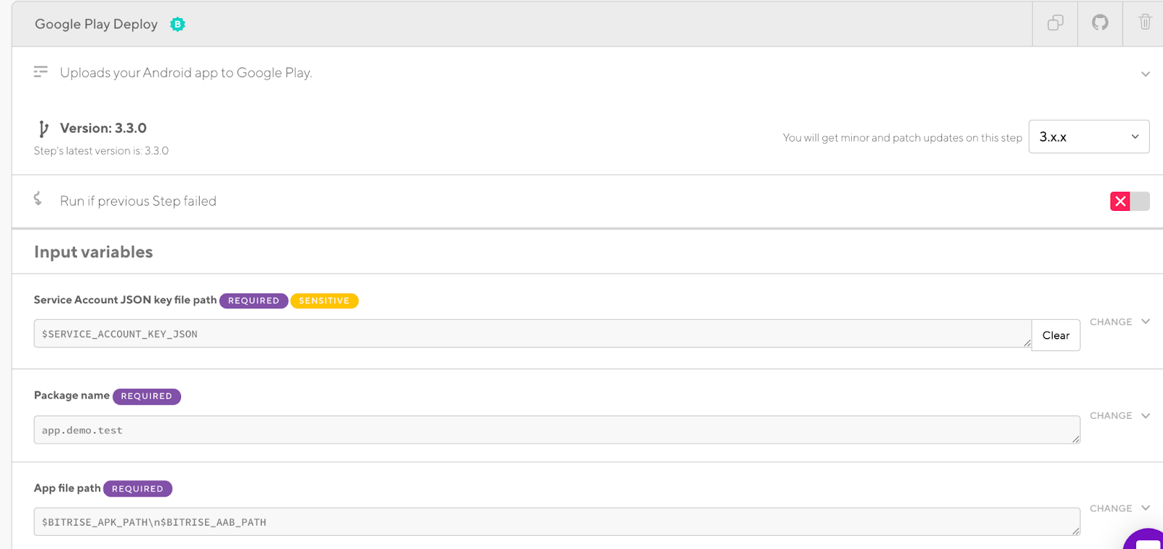Click the 'Package name' label
The image size is (1163, 549).
pyautogui.click(x=72, y=395)
